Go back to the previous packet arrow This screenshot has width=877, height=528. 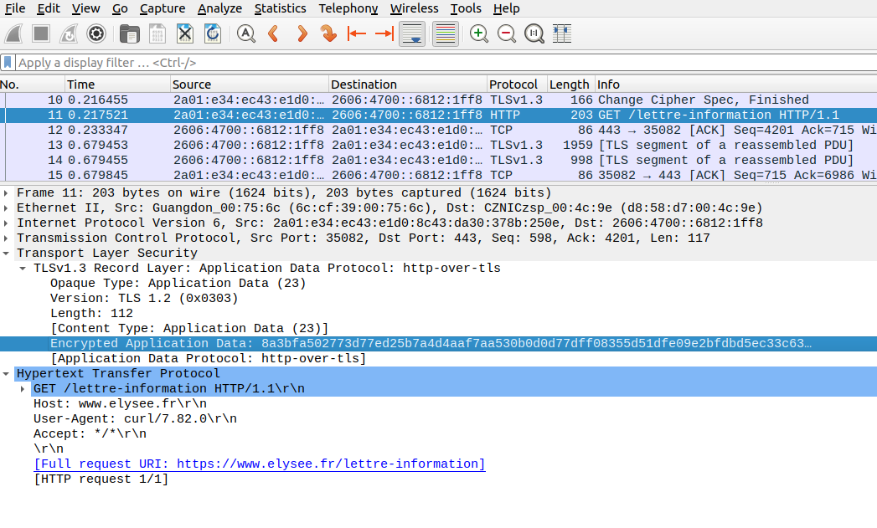[274, 33]
